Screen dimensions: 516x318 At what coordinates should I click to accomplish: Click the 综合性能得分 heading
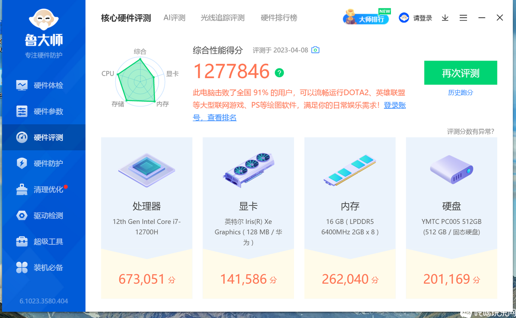click(x=218, y=50)
